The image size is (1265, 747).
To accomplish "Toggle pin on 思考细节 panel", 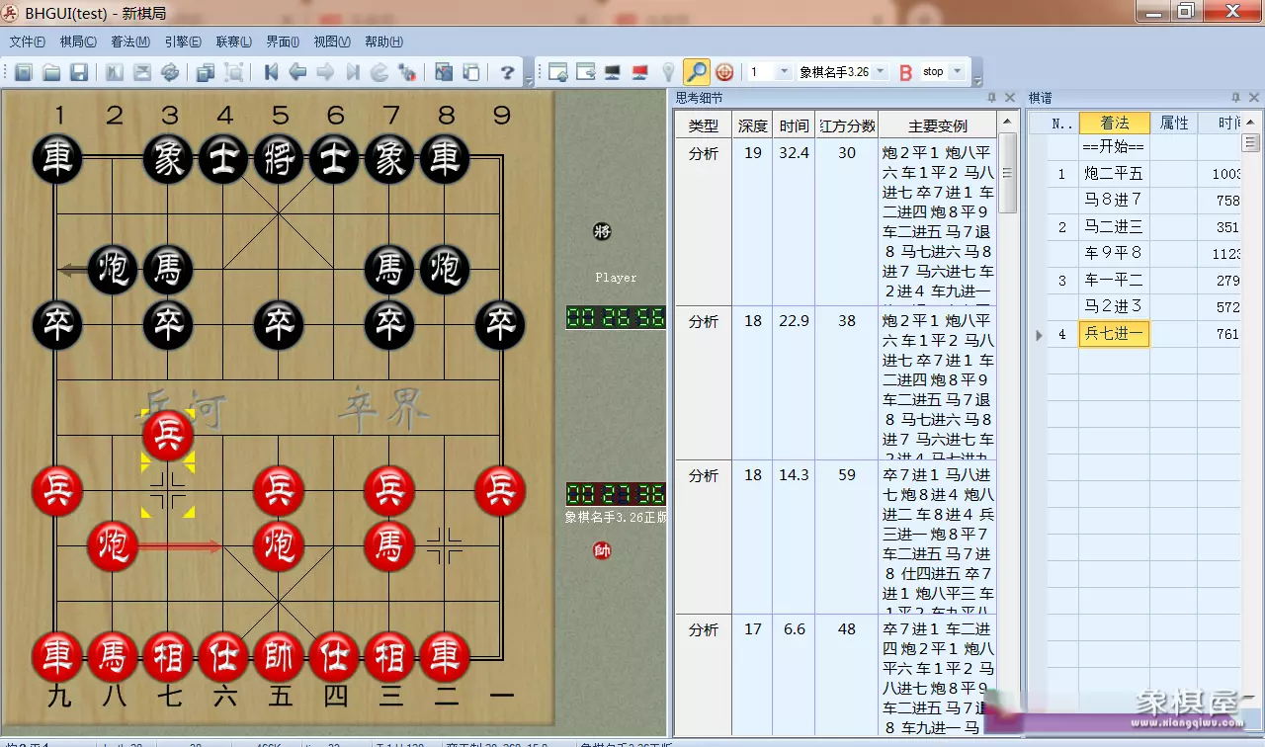I will pyautogui.click(x=992, y=98).
